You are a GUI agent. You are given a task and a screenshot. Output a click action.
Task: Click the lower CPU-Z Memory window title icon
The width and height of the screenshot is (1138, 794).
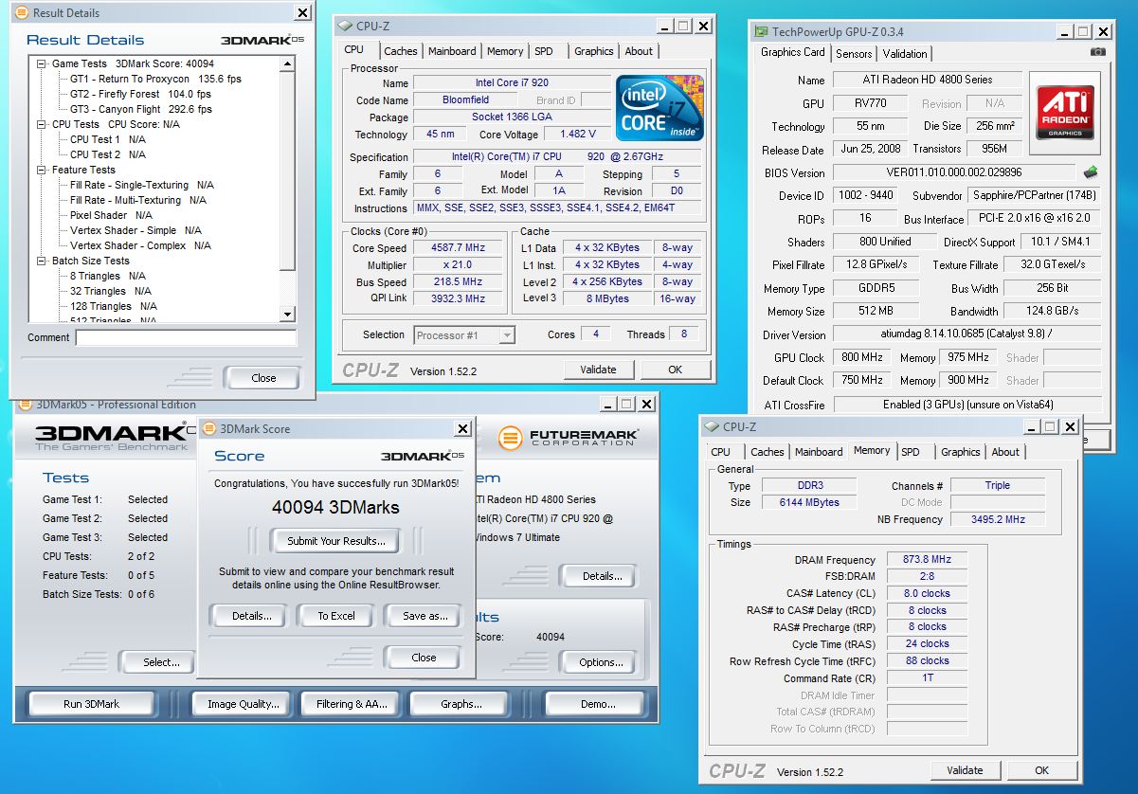click(x=714, y=427)
